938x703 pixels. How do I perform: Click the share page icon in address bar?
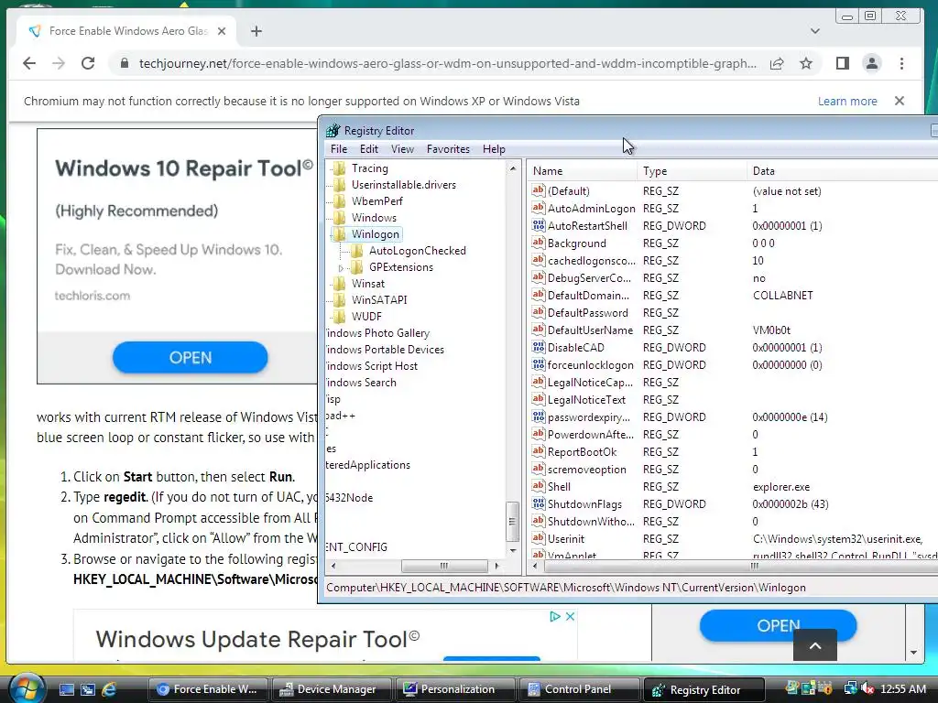[x=777, y=63]
